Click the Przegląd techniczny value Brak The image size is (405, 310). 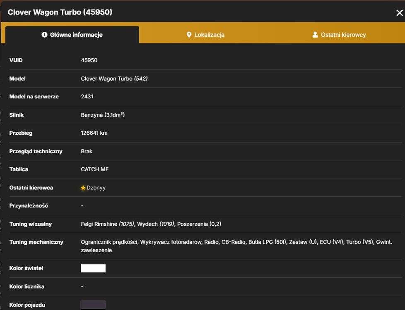pos(87,151)
